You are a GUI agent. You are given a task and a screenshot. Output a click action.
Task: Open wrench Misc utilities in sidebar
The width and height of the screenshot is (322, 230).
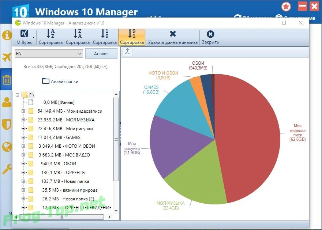click(x=7, y=169)
